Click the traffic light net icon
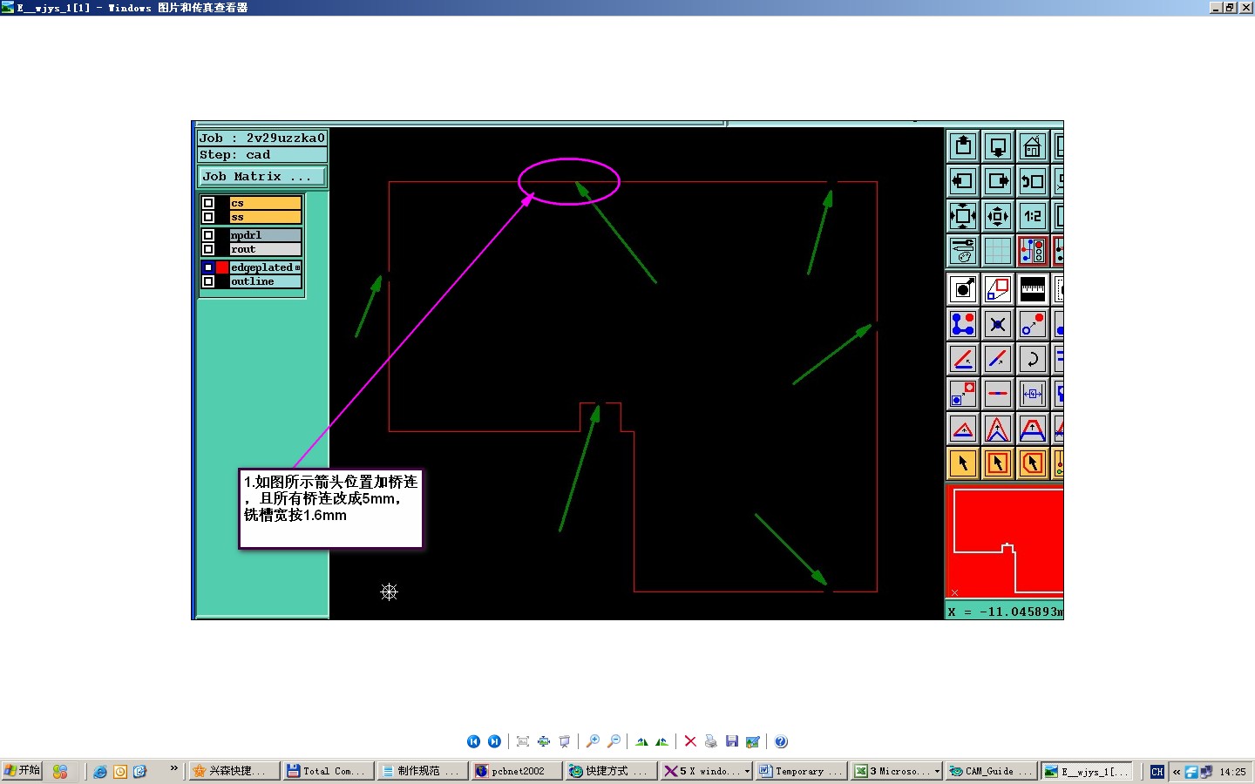Image resolution: width=1255 pixels, height=784 pixels. point(1033,251)
